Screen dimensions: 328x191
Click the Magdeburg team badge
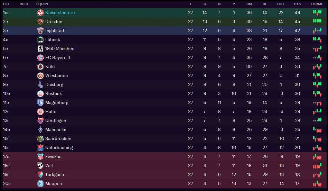pyautogui.click(x=40, y=102)
